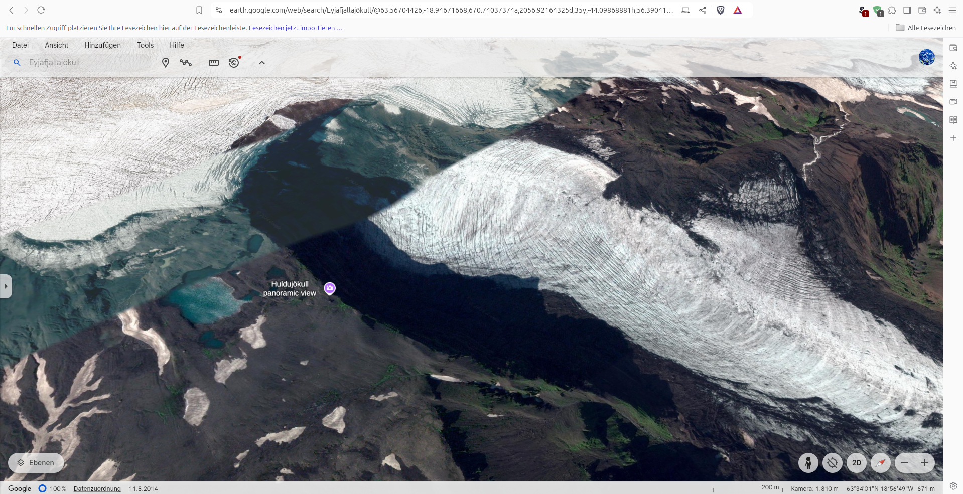The height and width of the screenshot is (494, 963).
Task: Click the 100 % loading indicator
Action: click(52, 488)
